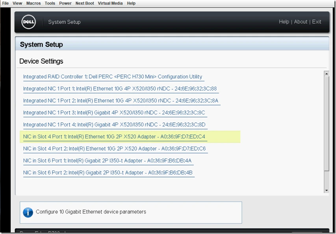Image resolution: width=336 pixels, height=234 pixels.
Task: Open the Power menu
Action: tap(65, 3)
